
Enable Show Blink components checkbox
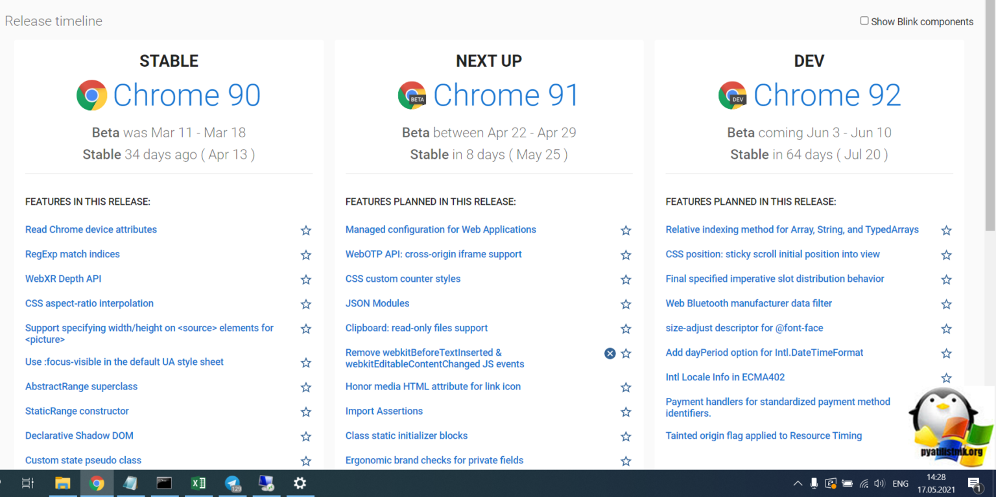pyautogui.click(x=864, y=21)
